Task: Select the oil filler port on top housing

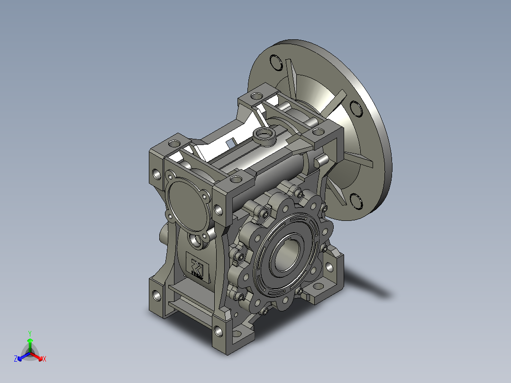Action: (265, 136)
